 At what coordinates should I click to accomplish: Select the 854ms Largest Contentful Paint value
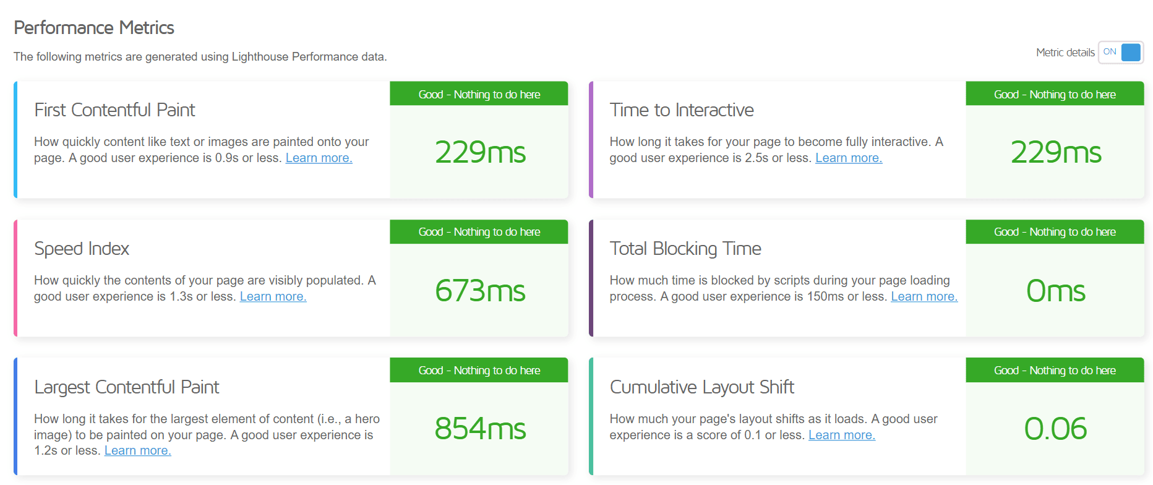[x=480, y=429]
